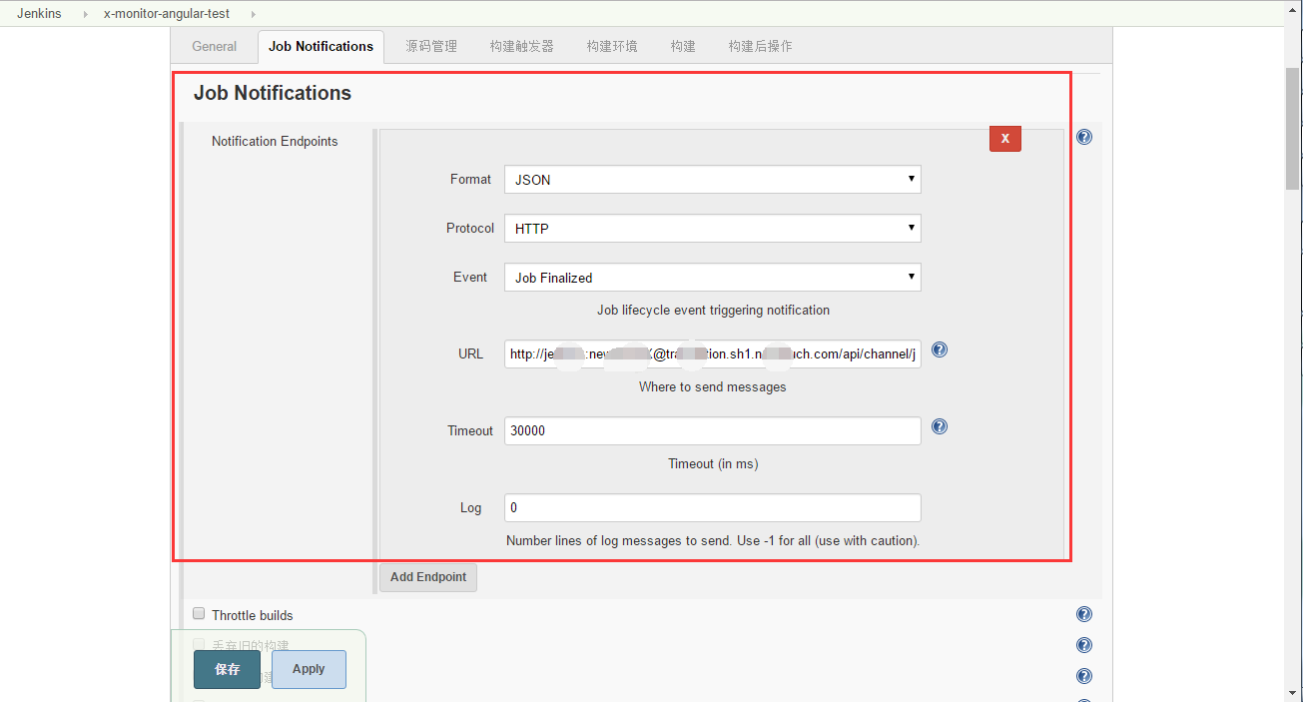Click the page's vertical scrollbar thumb

(x=1293, y=130)
